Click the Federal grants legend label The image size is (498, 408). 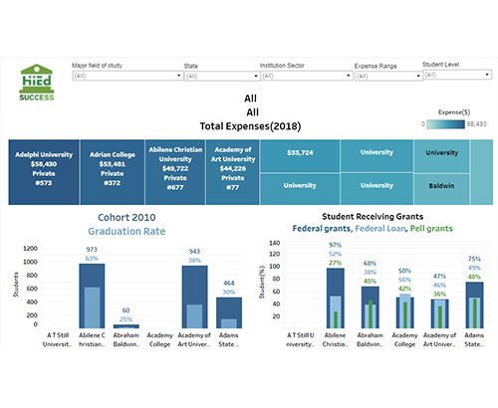pyautogui.click(x=322, y=229)
